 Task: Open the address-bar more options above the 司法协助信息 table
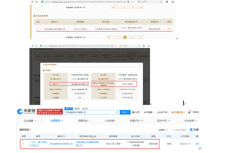pos(133,2)
